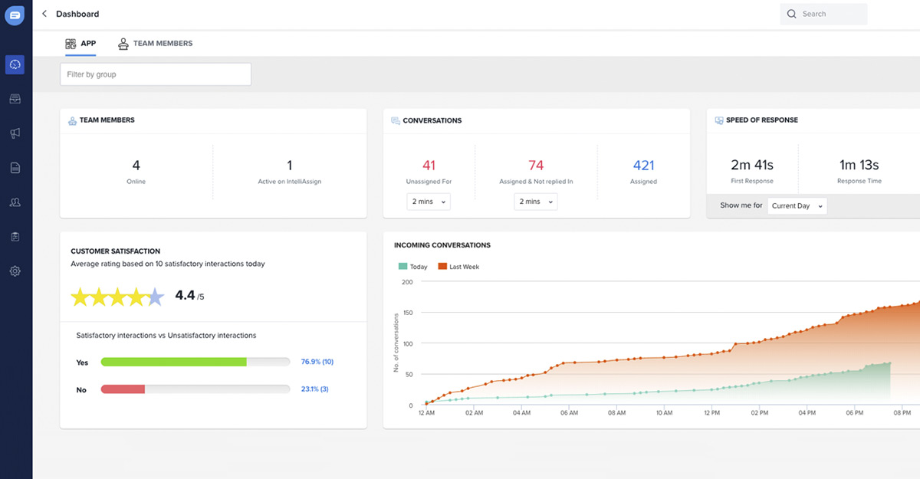This screenshot has width=920, height=479.
Task: Click the Speed of Response card icon
Action: pos(719,120)
